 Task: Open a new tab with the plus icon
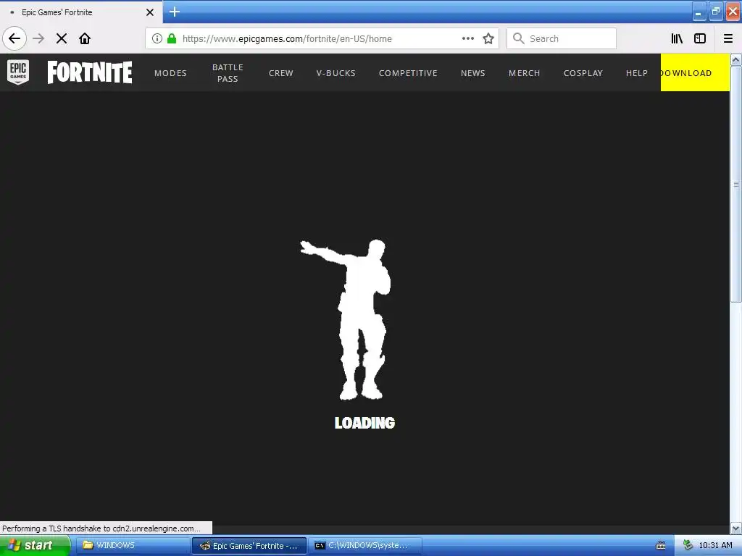[175, 12]
